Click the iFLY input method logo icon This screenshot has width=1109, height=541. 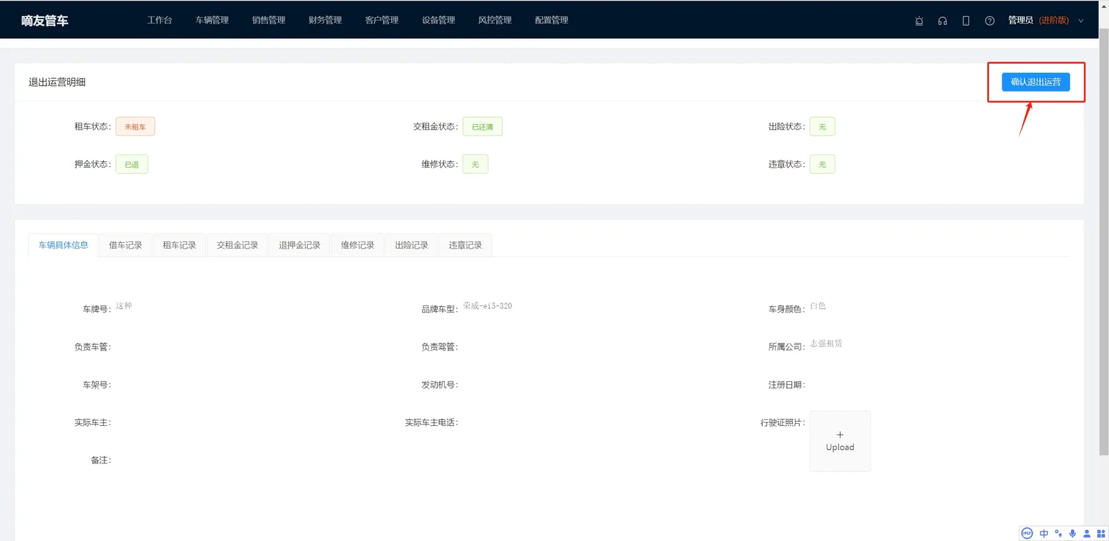coord(1027,533)
